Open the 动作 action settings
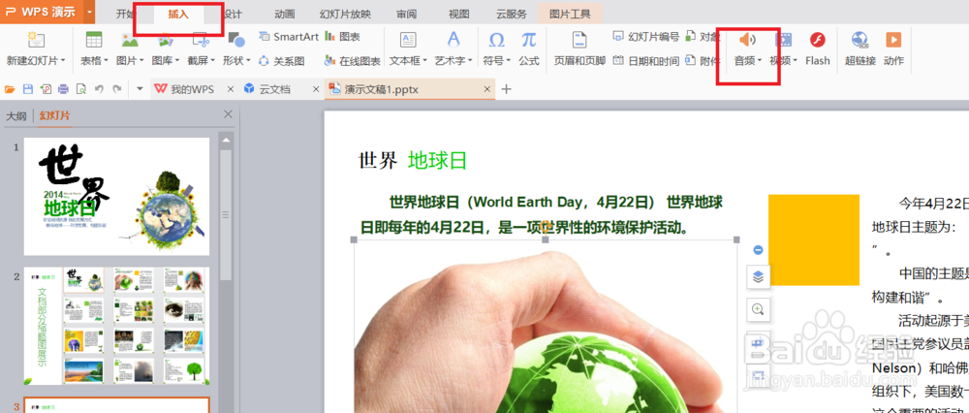Viewport: 969px width, 413px height. (893, 48)
